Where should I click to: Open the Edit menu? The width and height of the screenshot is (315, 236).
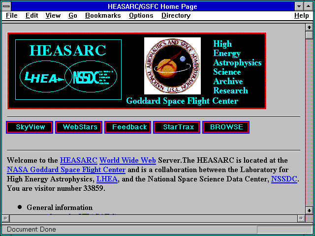click(x=31, y=16)
